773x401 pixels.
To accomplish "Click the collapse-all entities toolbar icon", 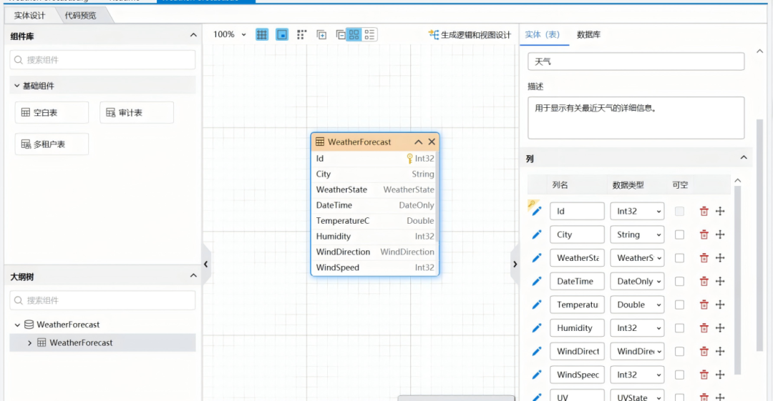I will tap(340, 34).
